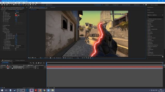Image resolution: width=165 pixels, height=92 pixels.
Task: Hide the first timeline layer via eye
Action: (x=1, y=67)
